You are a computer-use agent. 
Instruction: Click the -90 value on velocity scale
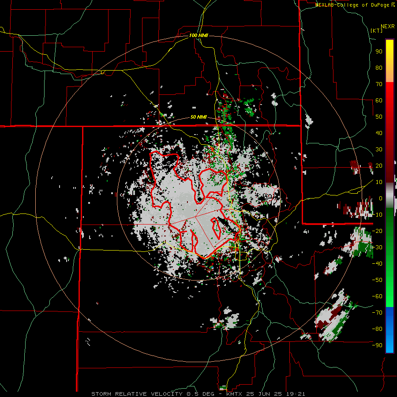coord(377,345)
